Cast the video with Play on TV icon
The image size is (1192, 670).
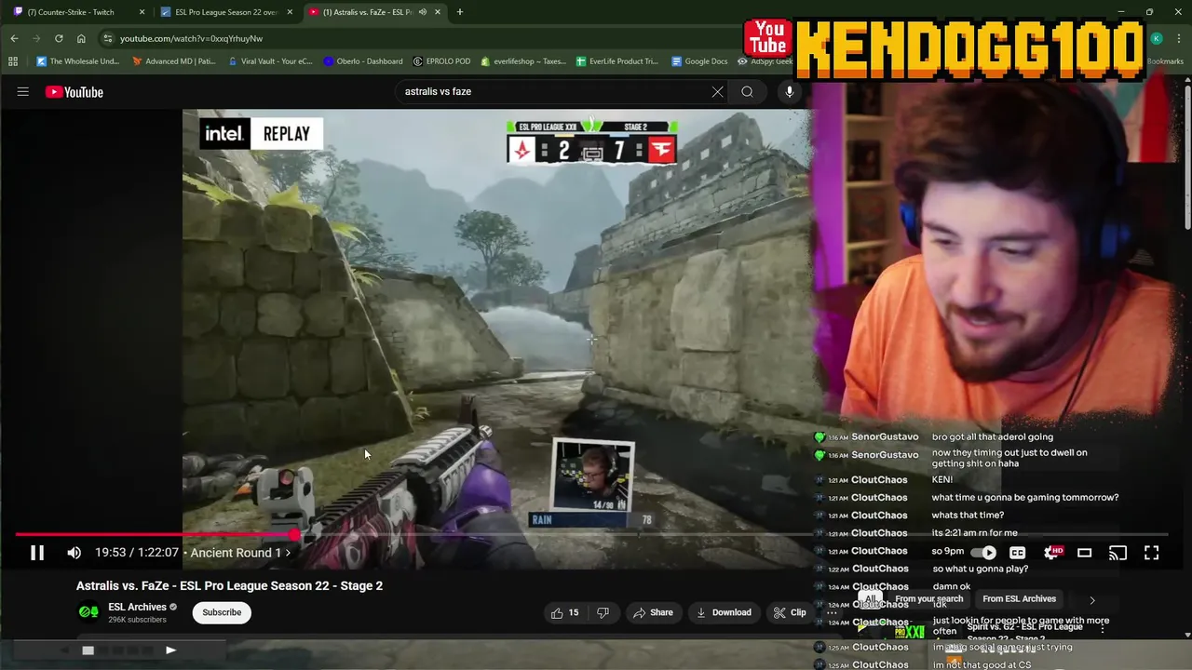pyautogui.click(x=1117, y=553)
